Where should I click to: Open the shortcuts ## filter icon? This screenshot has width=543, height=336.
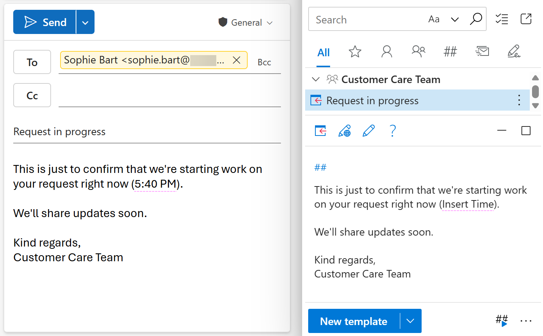(450, 52)
